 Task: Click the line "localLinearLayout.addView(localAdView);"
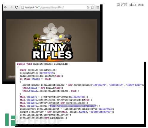[x=45, y=115]
